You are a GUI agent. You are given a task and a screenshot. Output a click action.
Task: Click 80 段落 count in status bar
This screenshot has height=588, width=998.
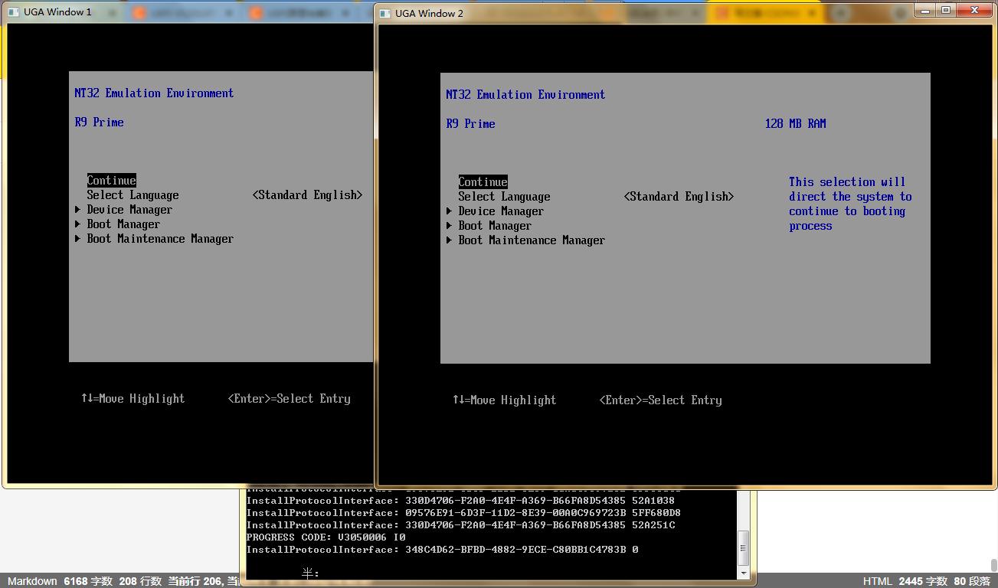(972, 581)
